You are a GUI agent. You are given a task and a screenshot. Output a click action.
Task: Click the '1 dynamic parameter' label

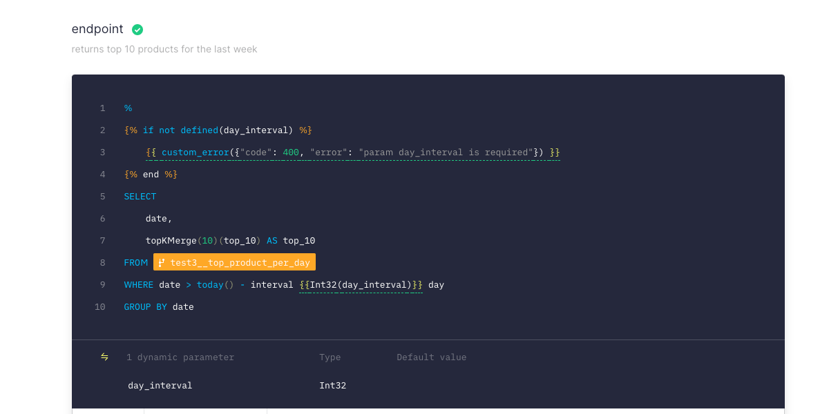[180, 357]
